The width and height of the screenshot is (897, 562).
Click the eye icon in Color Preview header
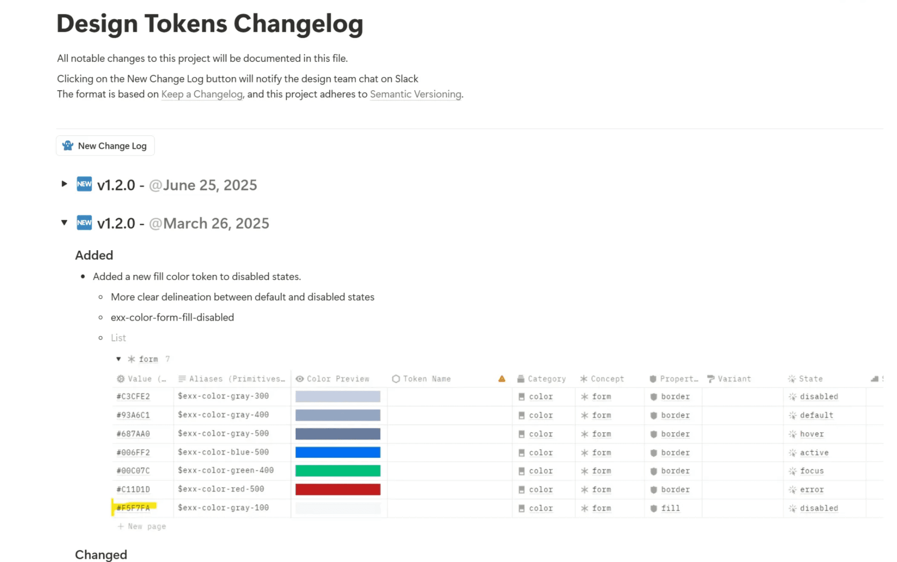click(299, 379)
